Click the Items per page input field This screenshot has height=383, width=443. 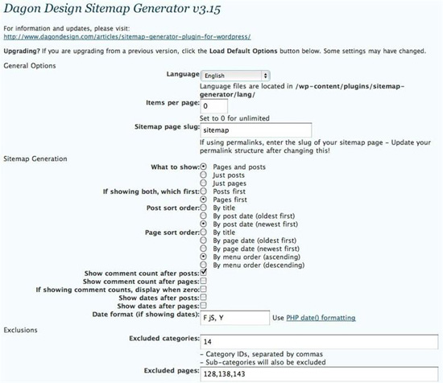tap(214, 106)
